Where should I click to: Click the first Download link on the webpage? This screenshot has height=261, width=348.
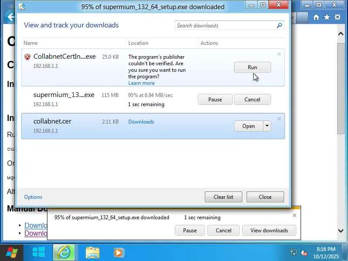click(x=36, y=225)
